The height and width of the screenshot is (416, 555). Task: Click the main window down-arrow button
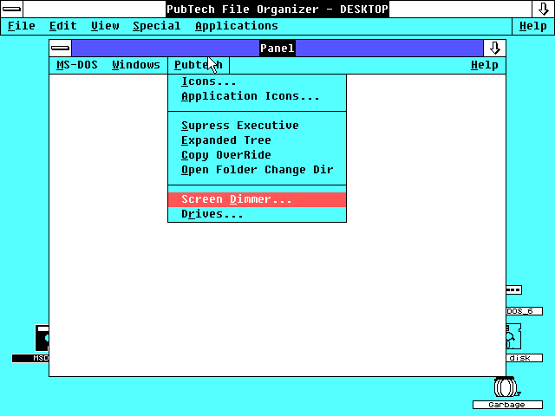click(x=543, y=9)
